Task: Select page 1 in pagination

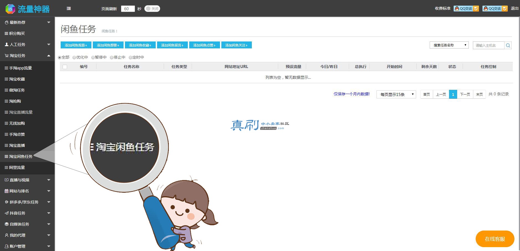Action: click(x=453, y=94)
